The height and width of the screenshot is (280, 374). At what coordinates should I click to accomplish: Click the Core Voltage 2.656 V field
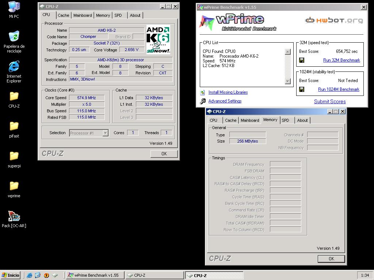click(131, 50)
